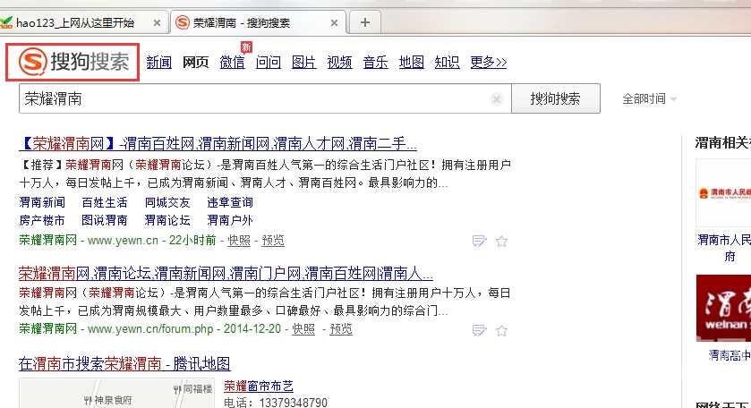The height and width of the screenshot is (408, 751).
Task: Expand the 全部时间 time filter dropdown
Action: coord(649,98)
